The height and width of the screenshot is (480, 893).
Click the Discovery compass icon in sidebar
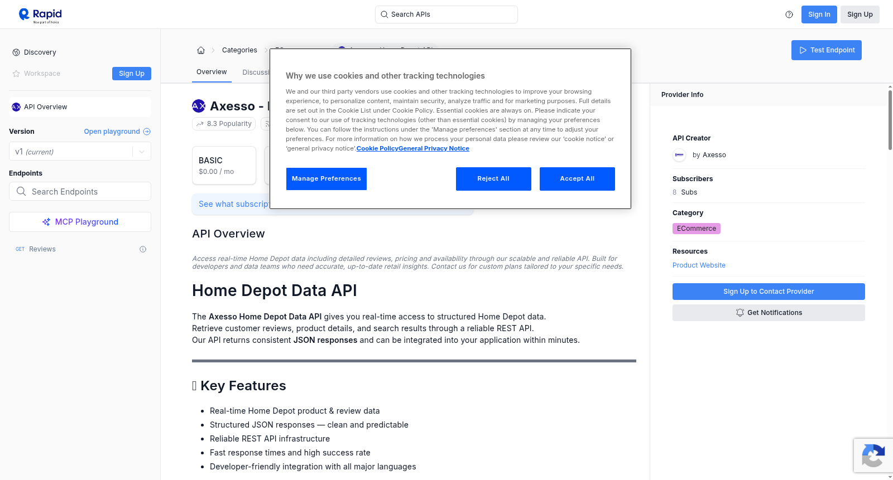click(x=16, y=52)
